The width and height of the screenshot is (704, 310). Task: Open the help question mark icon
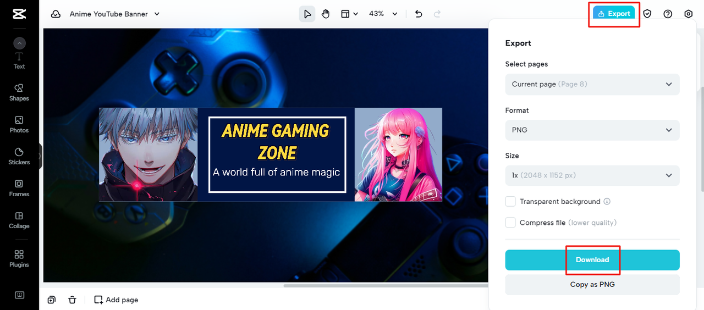[668, 14]
